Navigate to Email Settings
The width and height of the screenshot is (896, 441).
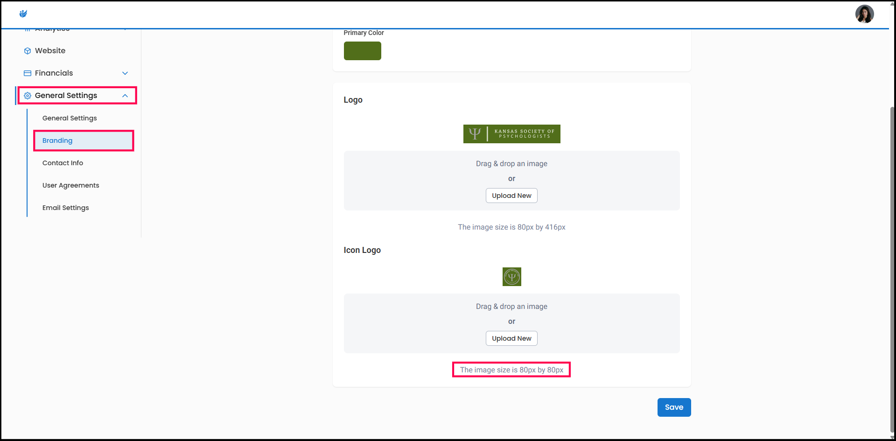click(65, 208)
